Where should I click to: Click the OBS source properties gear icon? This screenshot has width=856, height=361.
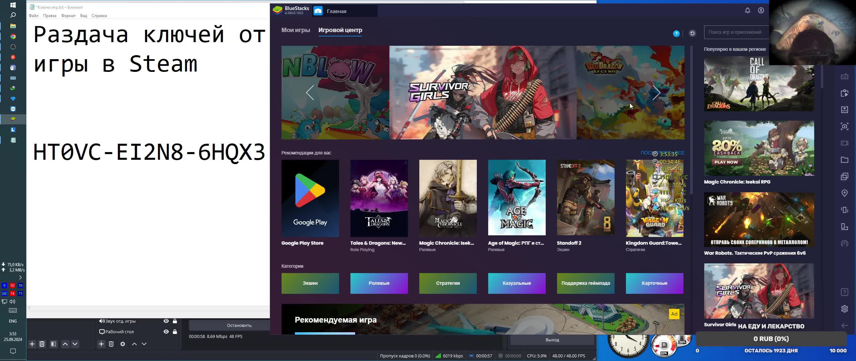coord(123,344)
